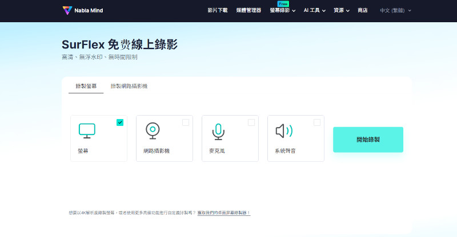Click the 系統聲音 card label text
Screen dimensions: 457x237
285,151
